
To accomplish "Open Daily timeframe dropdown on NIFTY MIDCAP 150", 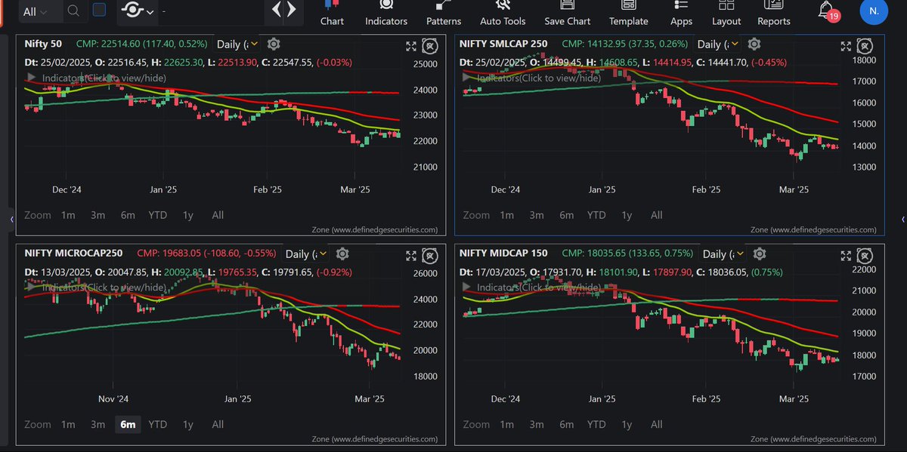I will pyautogui.click(x=724, y=254).
